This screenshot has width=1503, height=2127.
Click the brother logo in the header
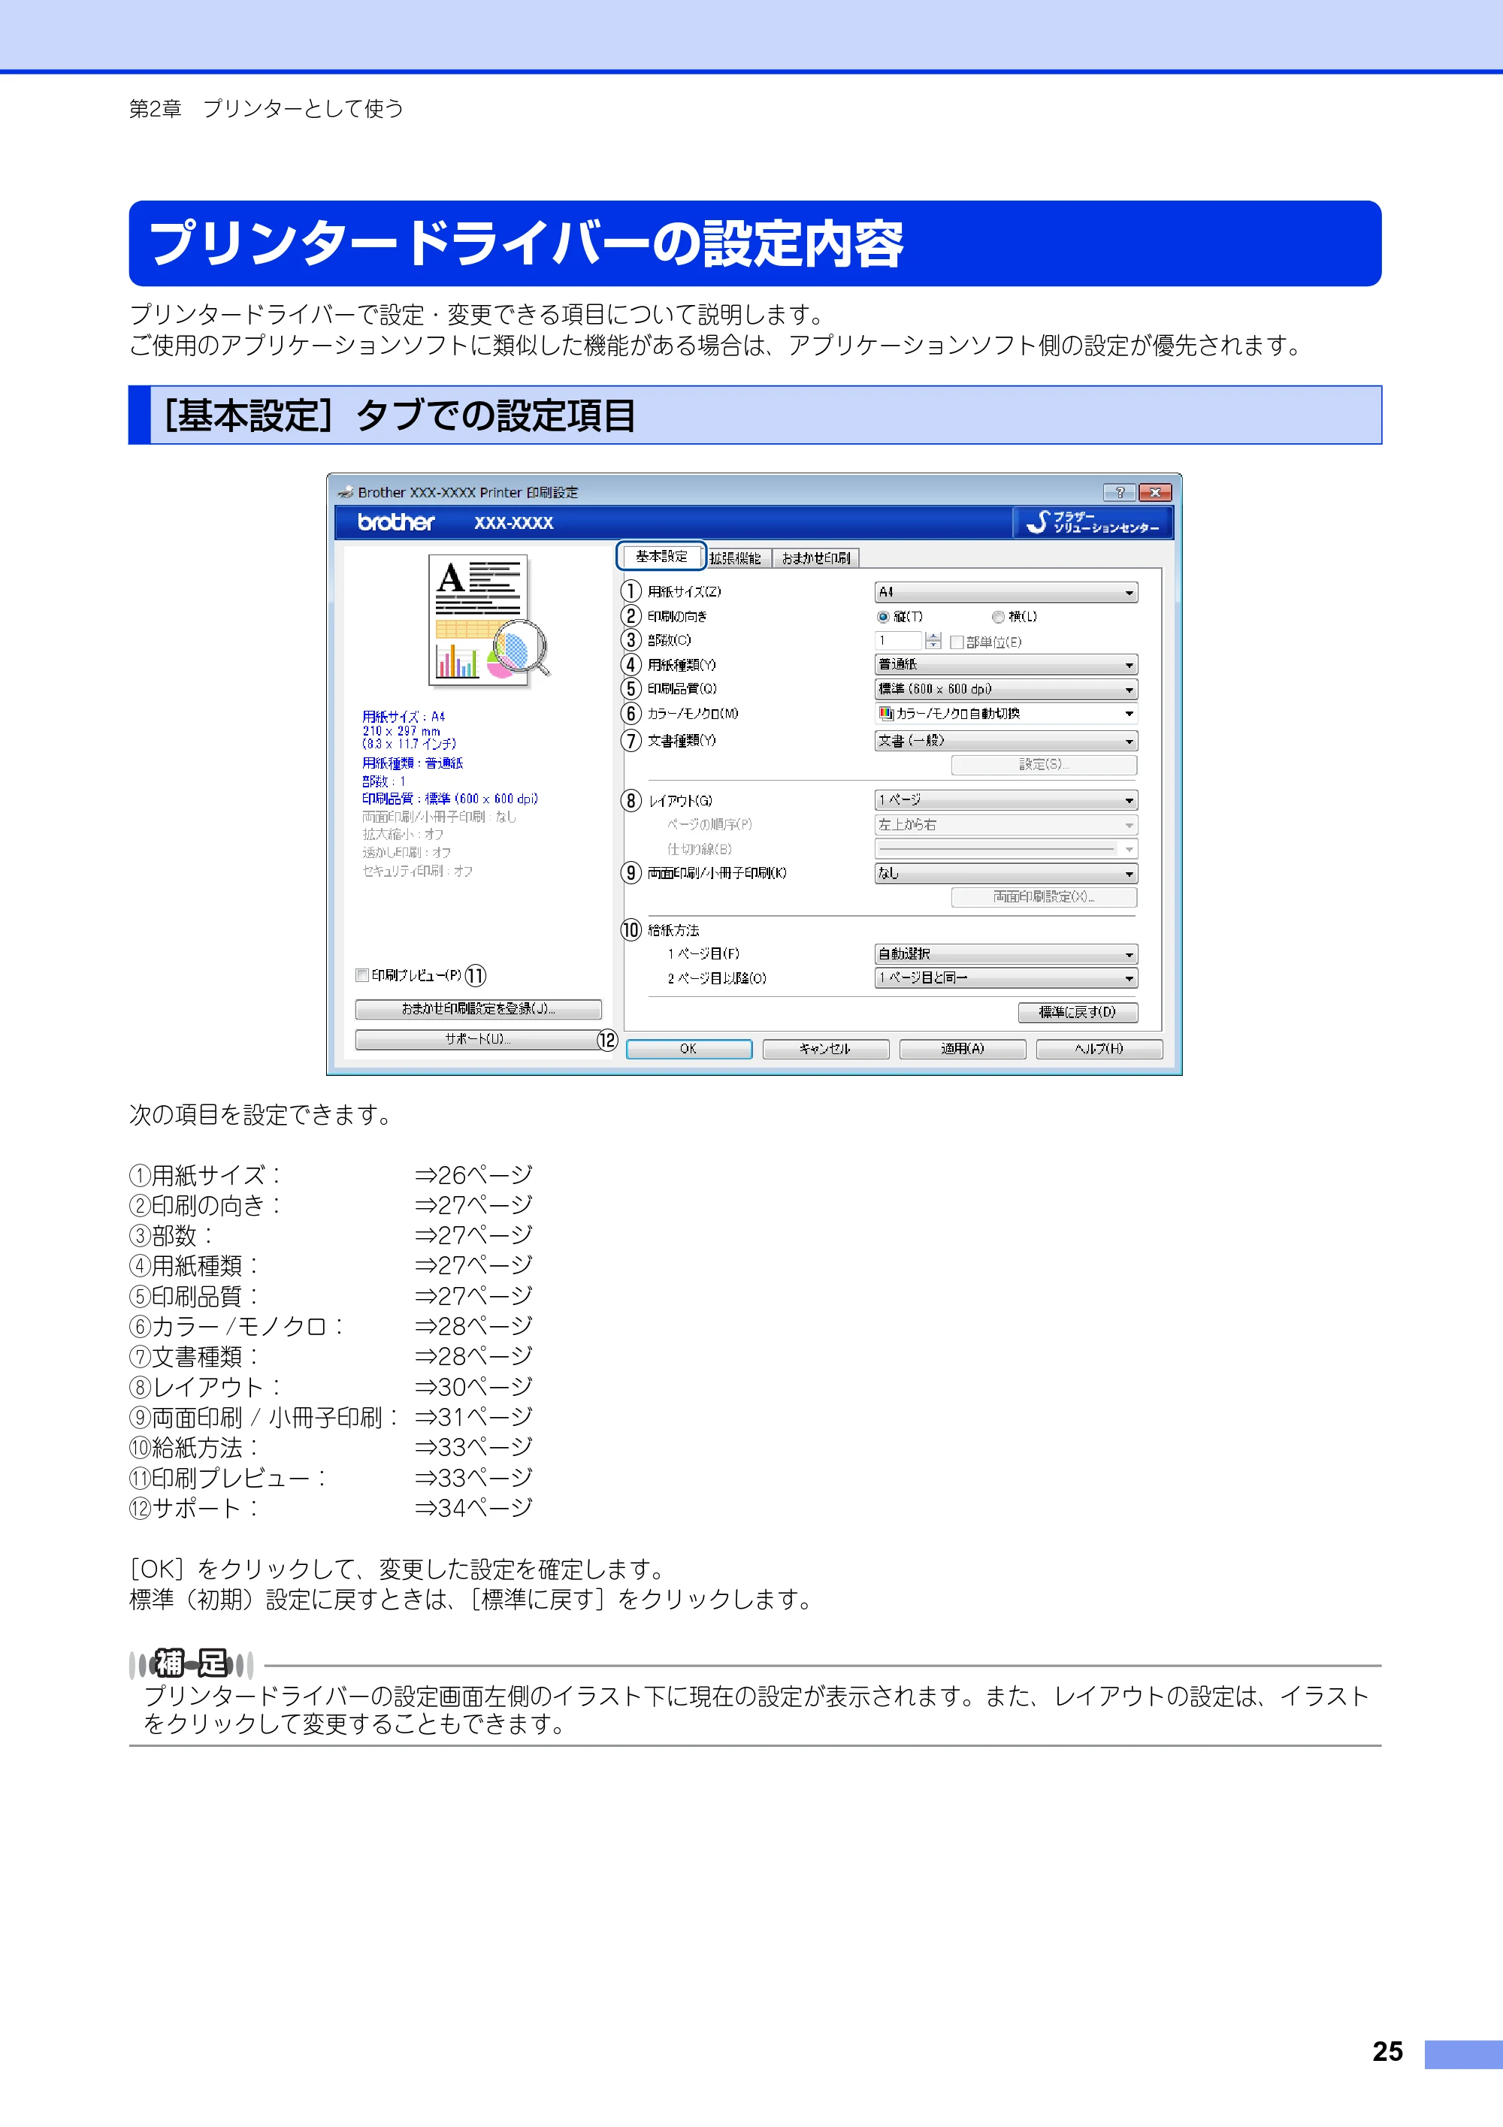click(396, 522)
